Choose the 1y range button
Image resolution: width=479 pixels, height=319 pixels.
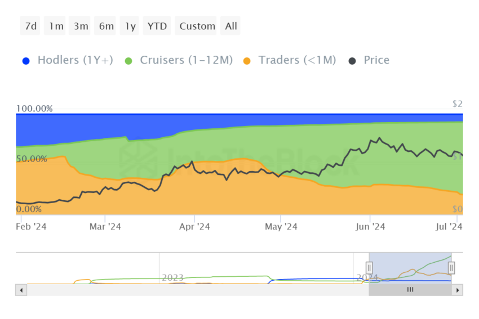click(130, 26)
